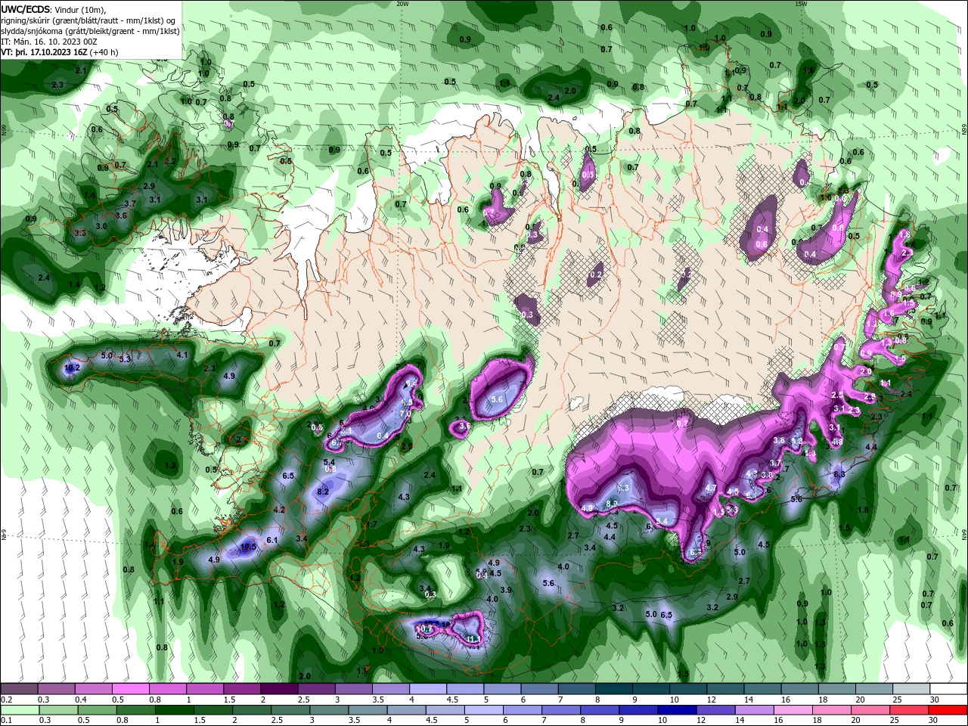Click the 'UWC/ECDS: Vindur (10m)' title line
This screenshot has width=968, height=726.
point(54,9)
